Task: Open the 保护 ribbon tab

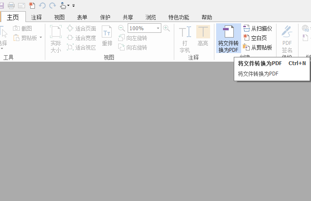Action: click(105, 17)
